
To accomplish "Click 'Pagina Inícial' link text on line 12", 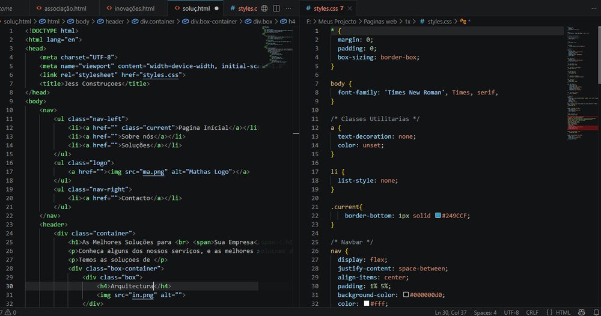I will 204,127.
